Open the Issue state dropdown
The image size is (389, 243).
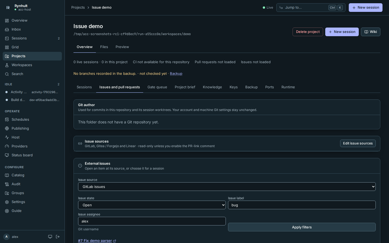(x=152, y=205)
